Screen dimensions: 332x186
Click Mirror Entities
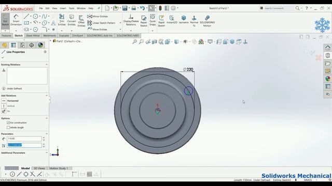98,16
